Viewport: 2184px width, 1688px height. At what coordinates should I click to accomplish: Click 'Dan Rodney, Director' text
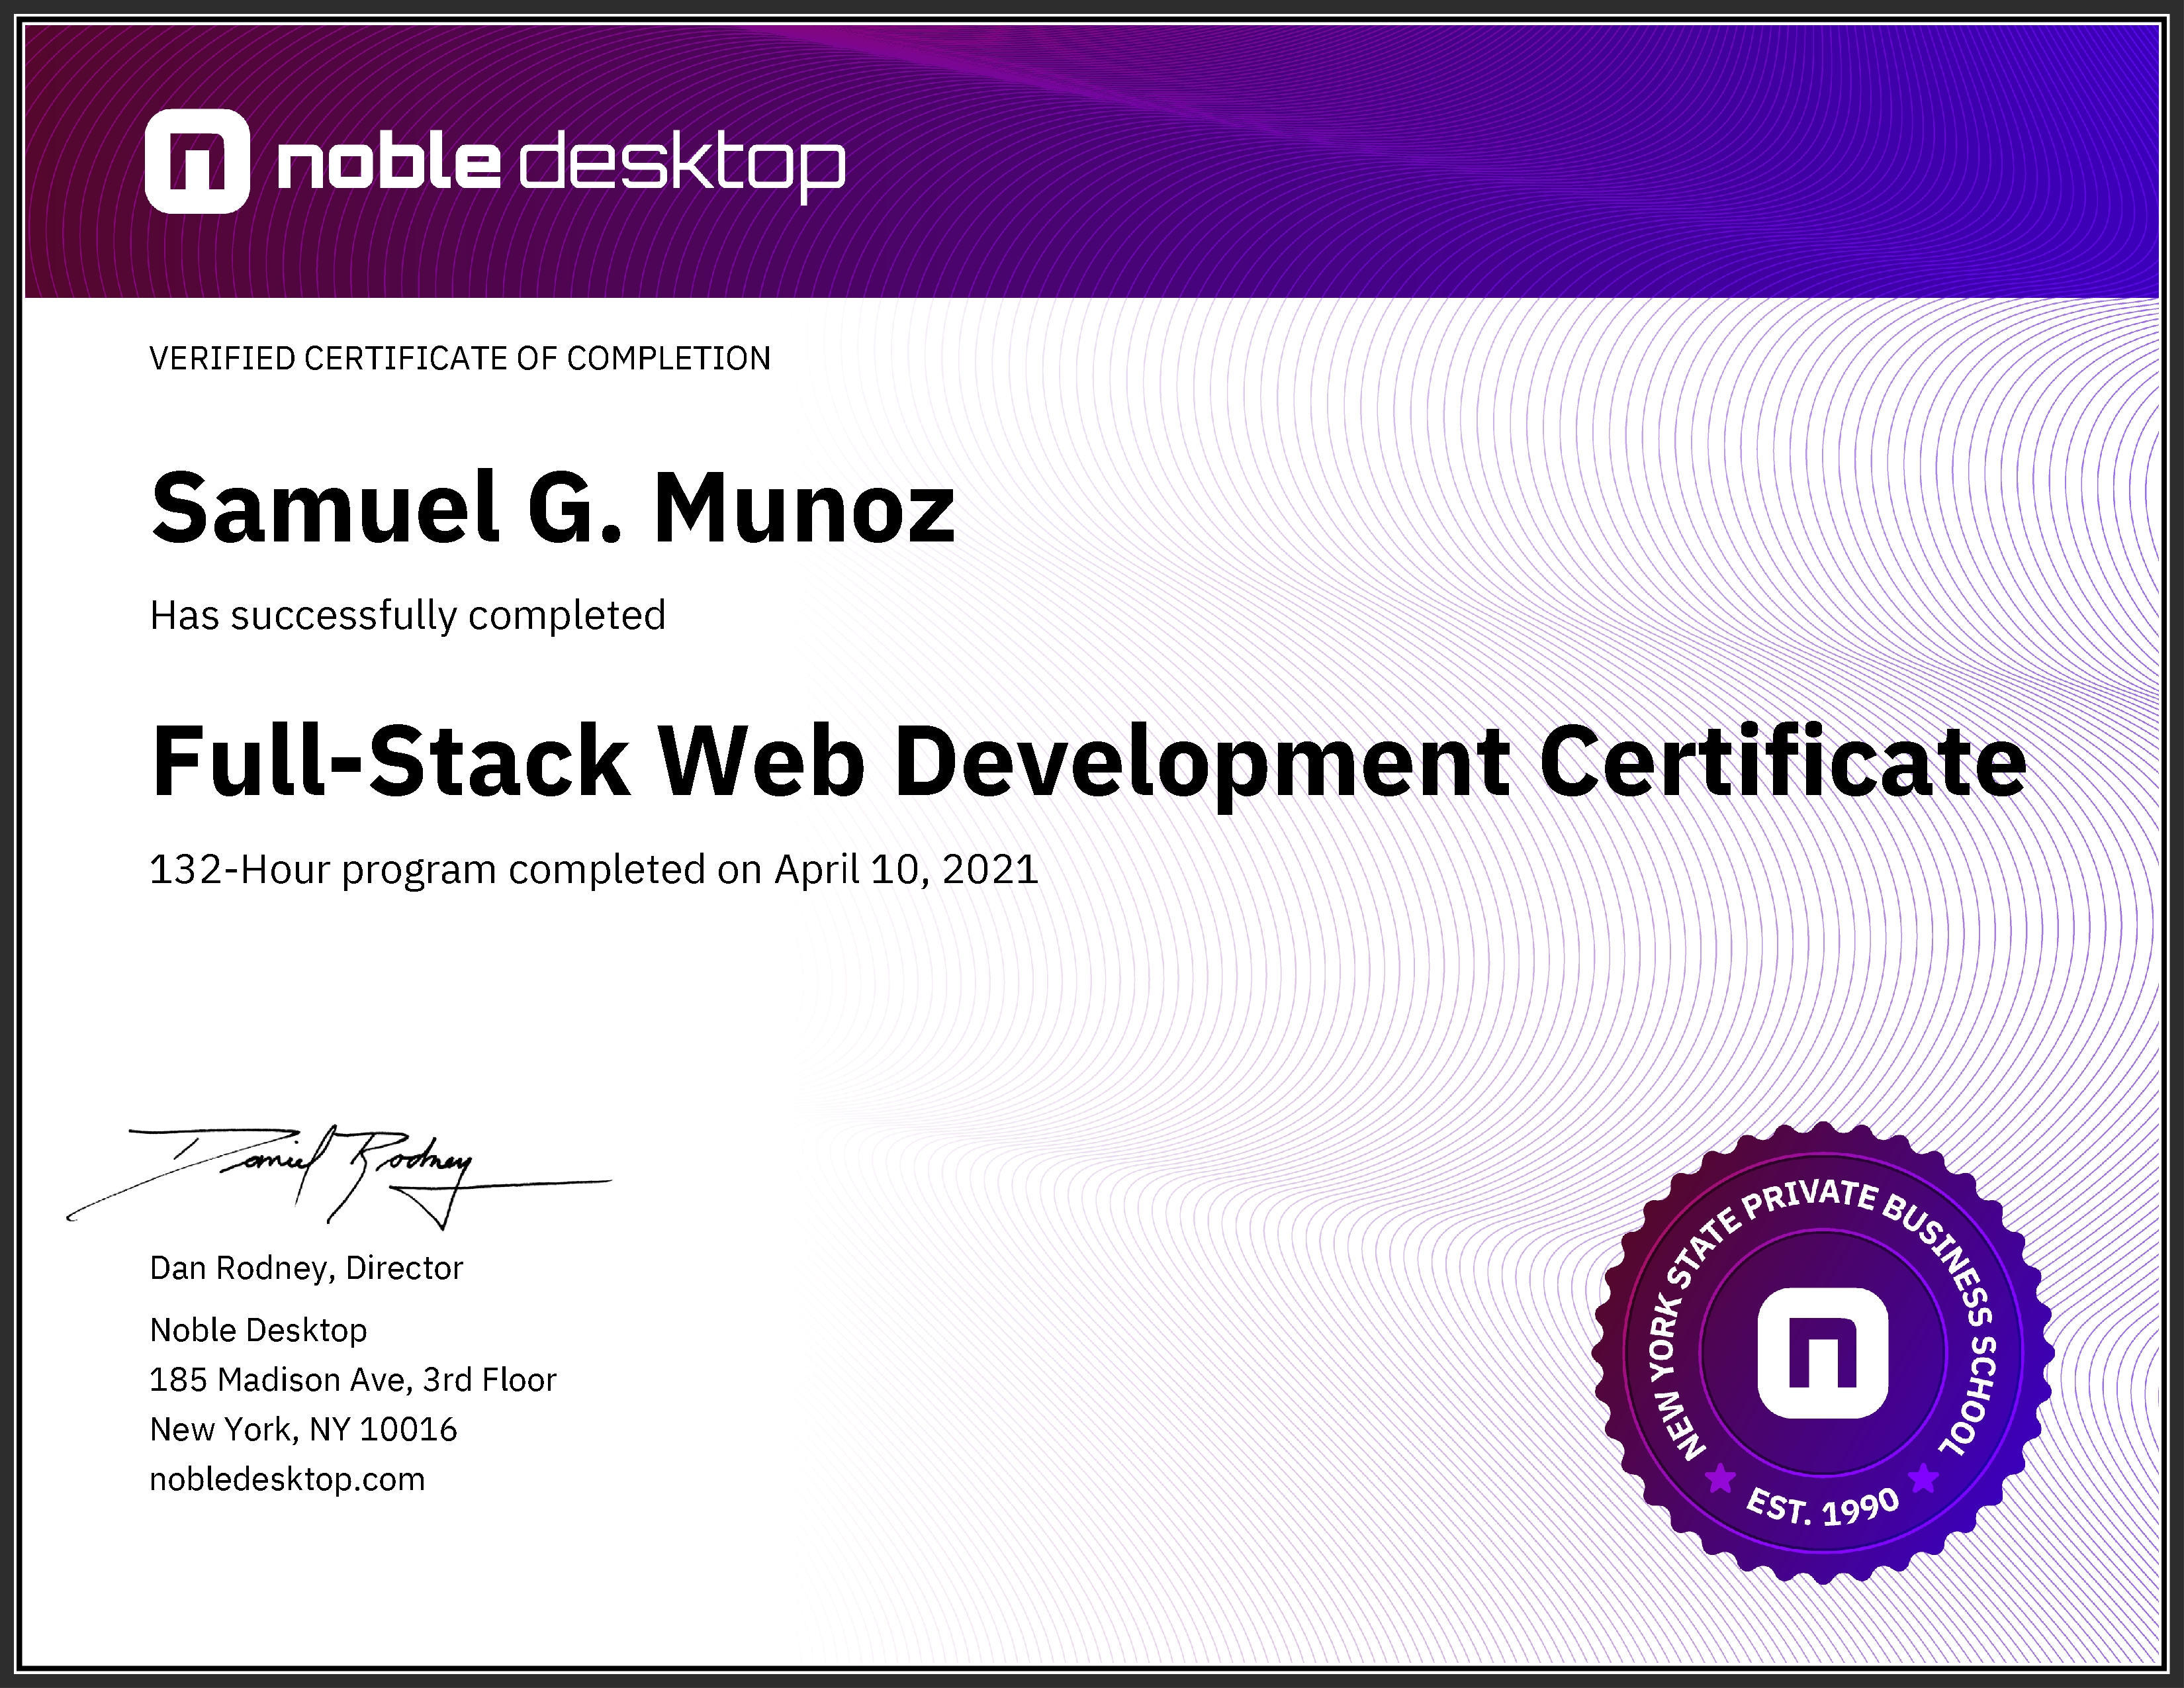307,1268
